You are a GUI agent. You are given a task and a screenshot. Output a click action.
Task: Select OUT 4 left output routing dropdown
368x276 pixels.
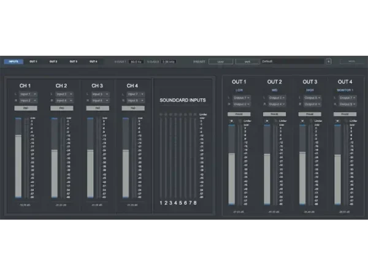click(347, 98)
